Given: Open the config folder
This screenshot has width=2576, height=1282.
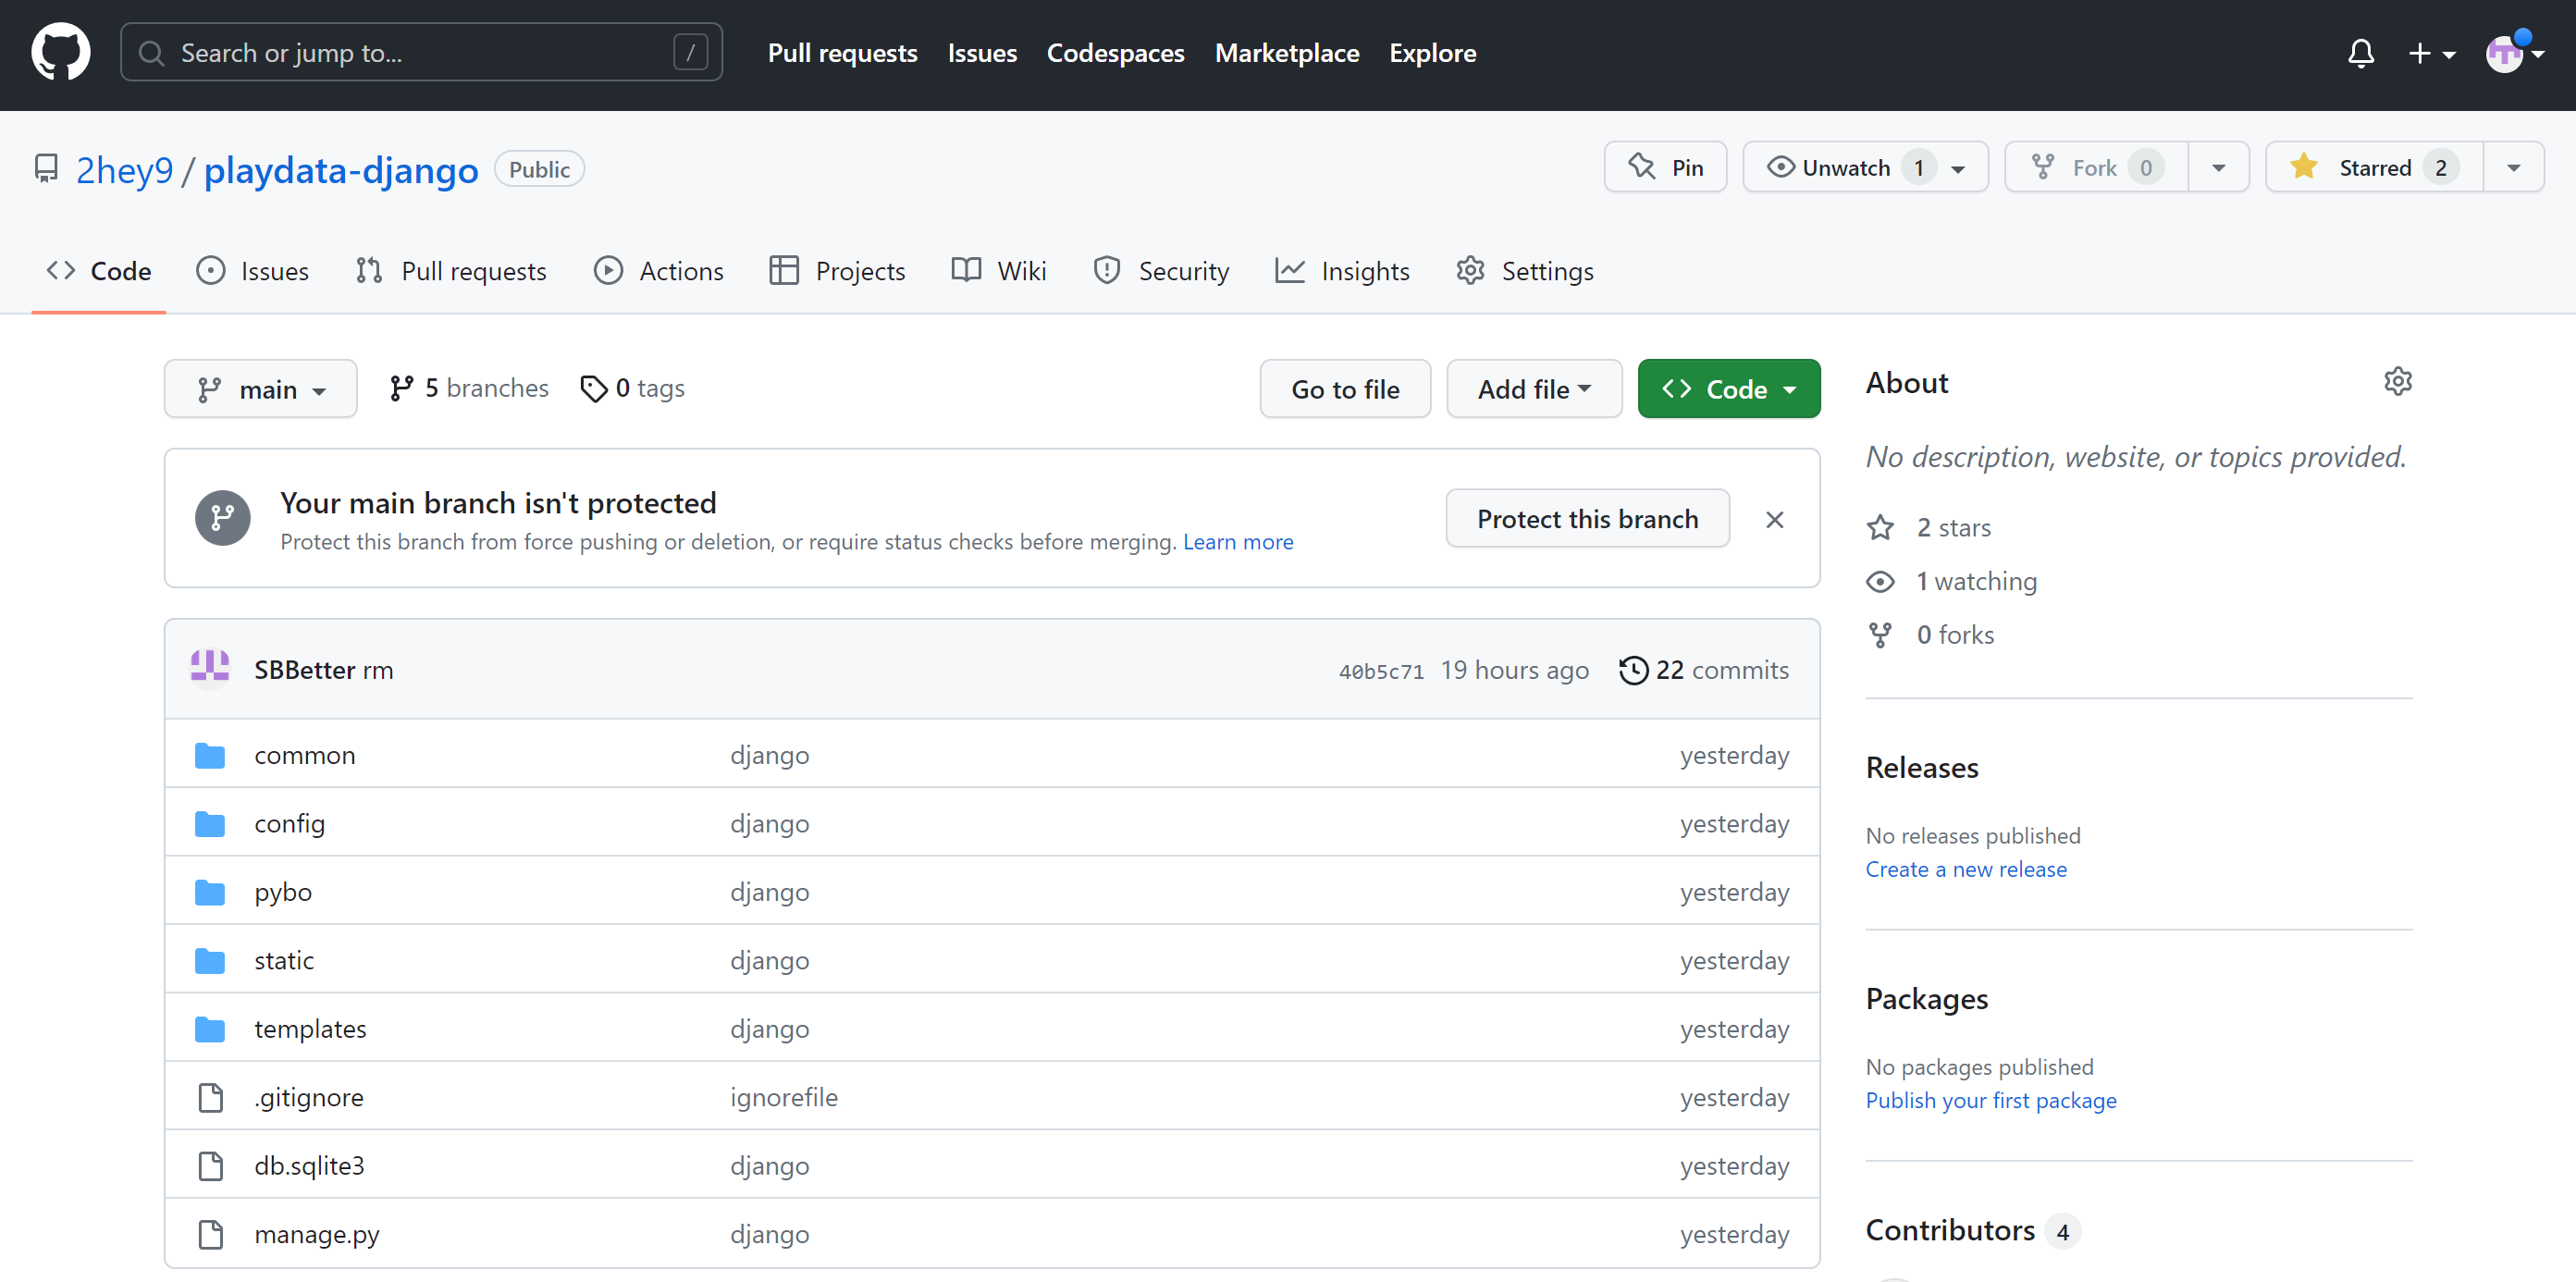Looking at the screenshot, I should pos(290,823).
